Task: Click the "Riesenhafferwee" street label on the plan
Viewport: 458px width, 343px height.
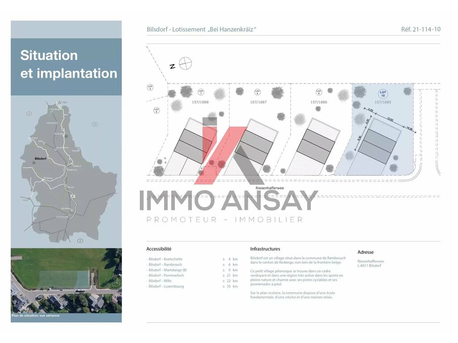Action: pos(270,188)
